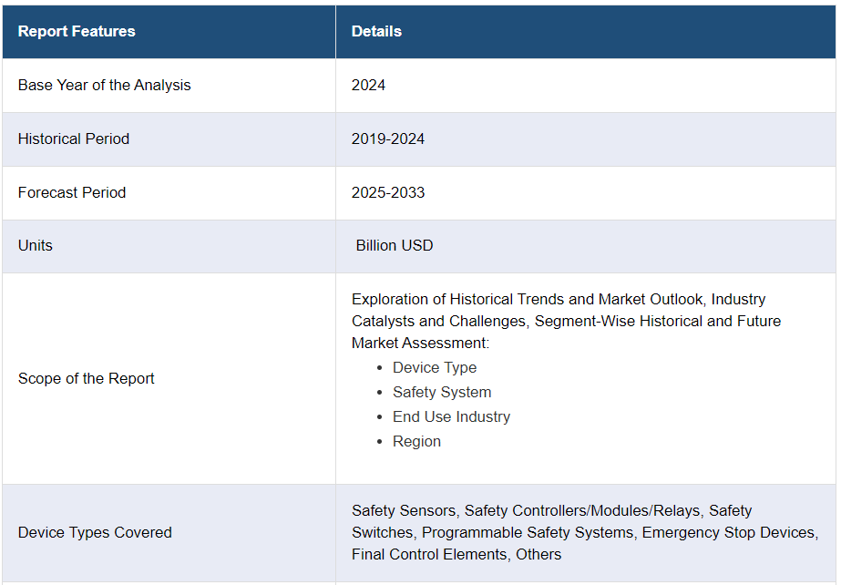Click the 'Billion USD' value
This screenshot has width=841, height=585.
395,246
